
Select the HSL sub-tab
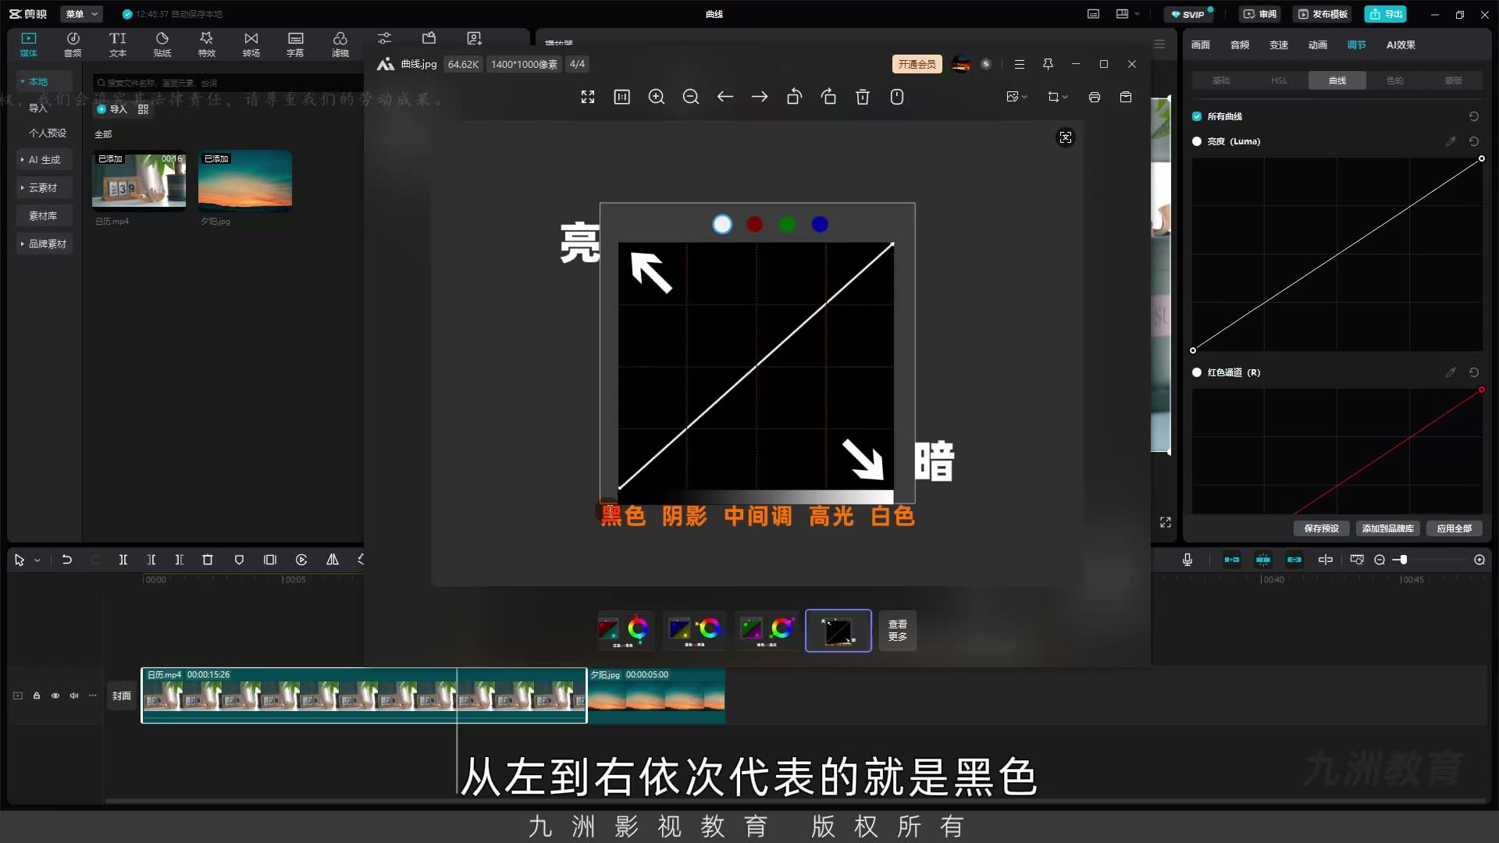[1279, 80]
